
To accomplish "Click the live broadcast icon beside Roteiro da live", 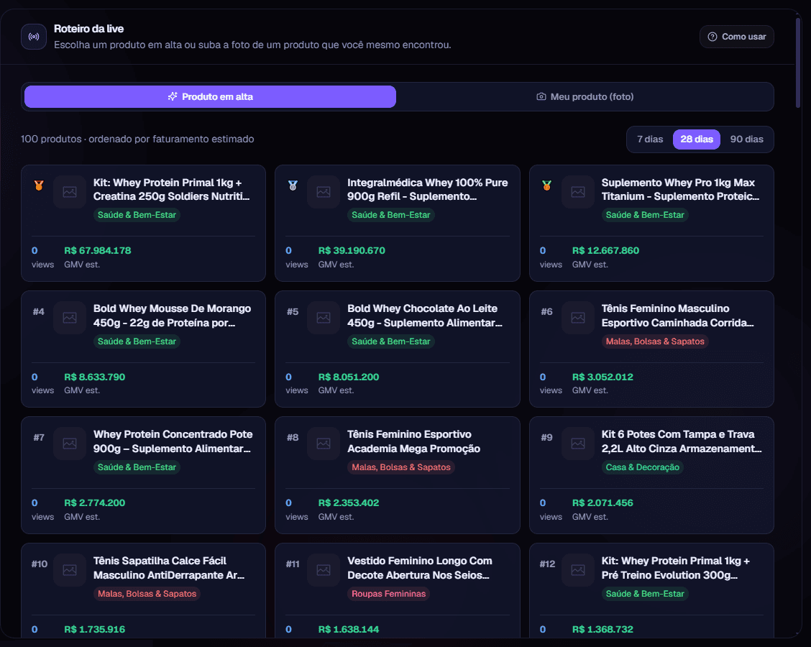I will coord(34,37).
